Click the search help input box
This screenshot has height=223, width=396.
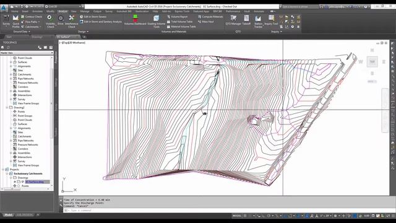(x=299, y=7)
